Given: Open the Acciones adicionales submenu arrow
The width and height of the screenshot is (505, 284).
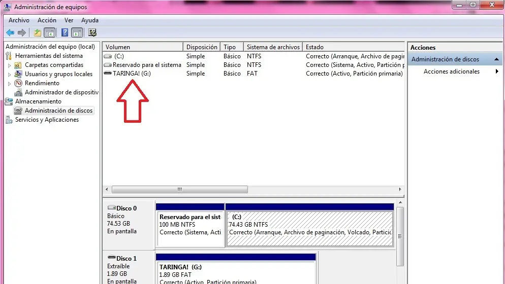Looking at the screenshot, I should click(x=497, y=72).
